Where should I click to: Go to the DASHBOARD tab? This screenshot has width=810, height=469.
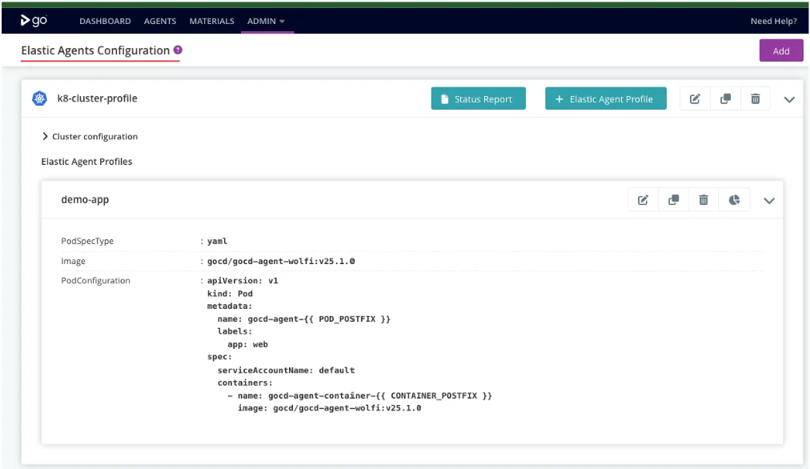coord(105,21)
